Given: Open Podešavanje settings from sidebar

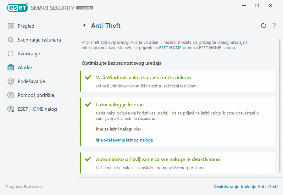Looking at the screenshot, I should point(31,81).
